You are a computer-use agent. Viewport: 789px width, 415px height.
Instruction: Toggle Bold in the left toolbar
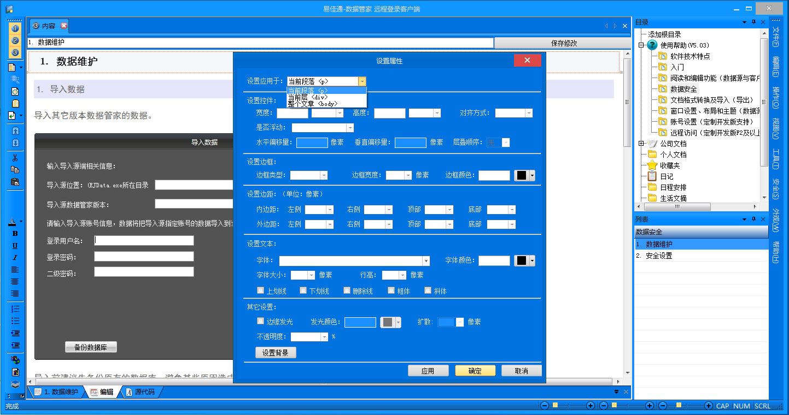[15, 234]
